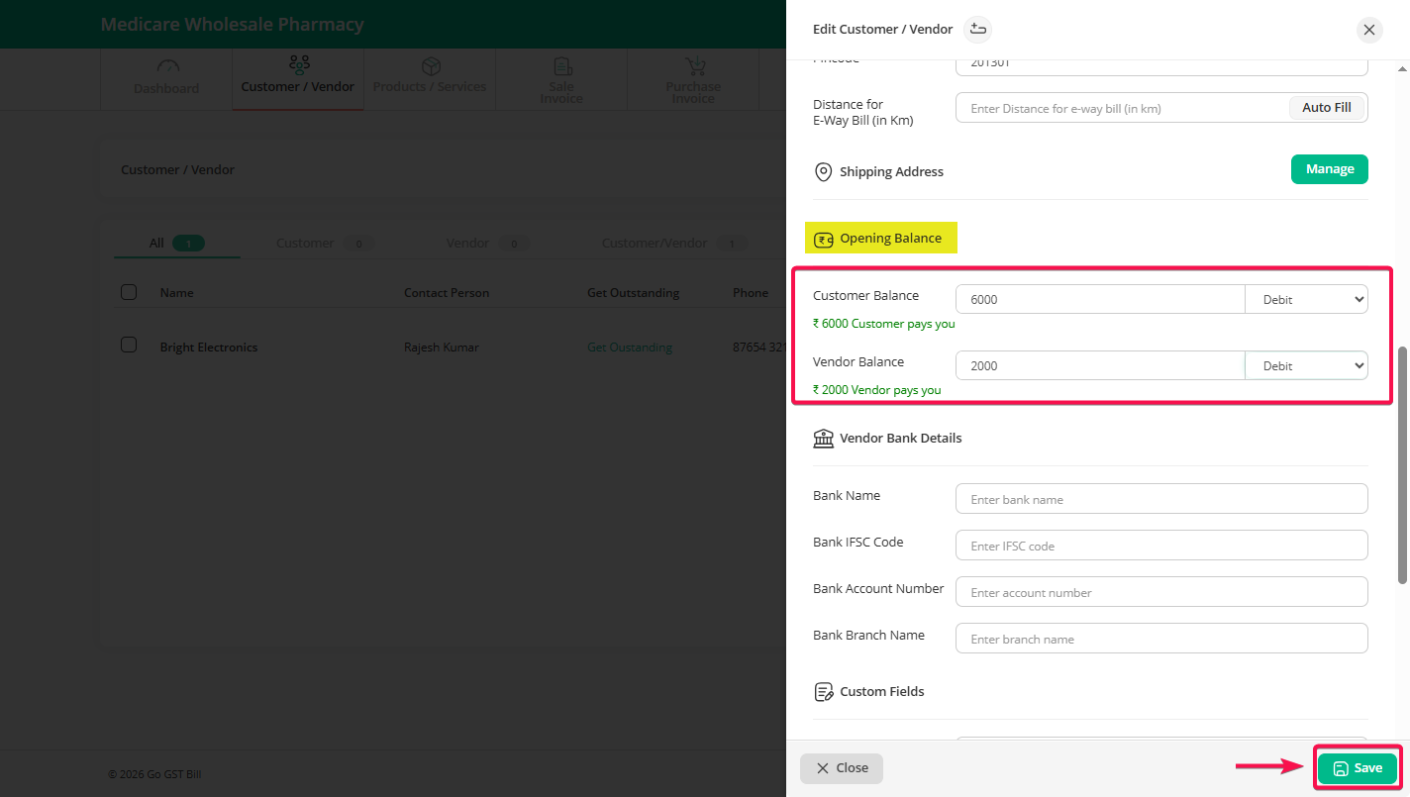
Task: Click the Vendor Bank Details bank icon
Action: 823,438
